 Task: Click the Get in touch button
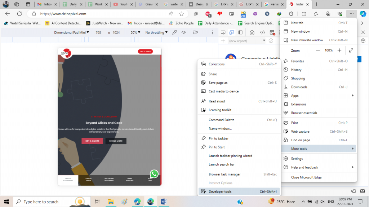pyautogui.click(x=145, y=51)
